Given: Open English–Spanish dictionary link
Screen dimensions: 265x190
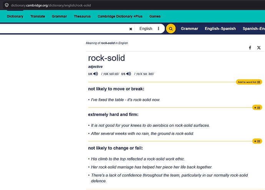Looking at the screenshot, I should pos(220,29).
